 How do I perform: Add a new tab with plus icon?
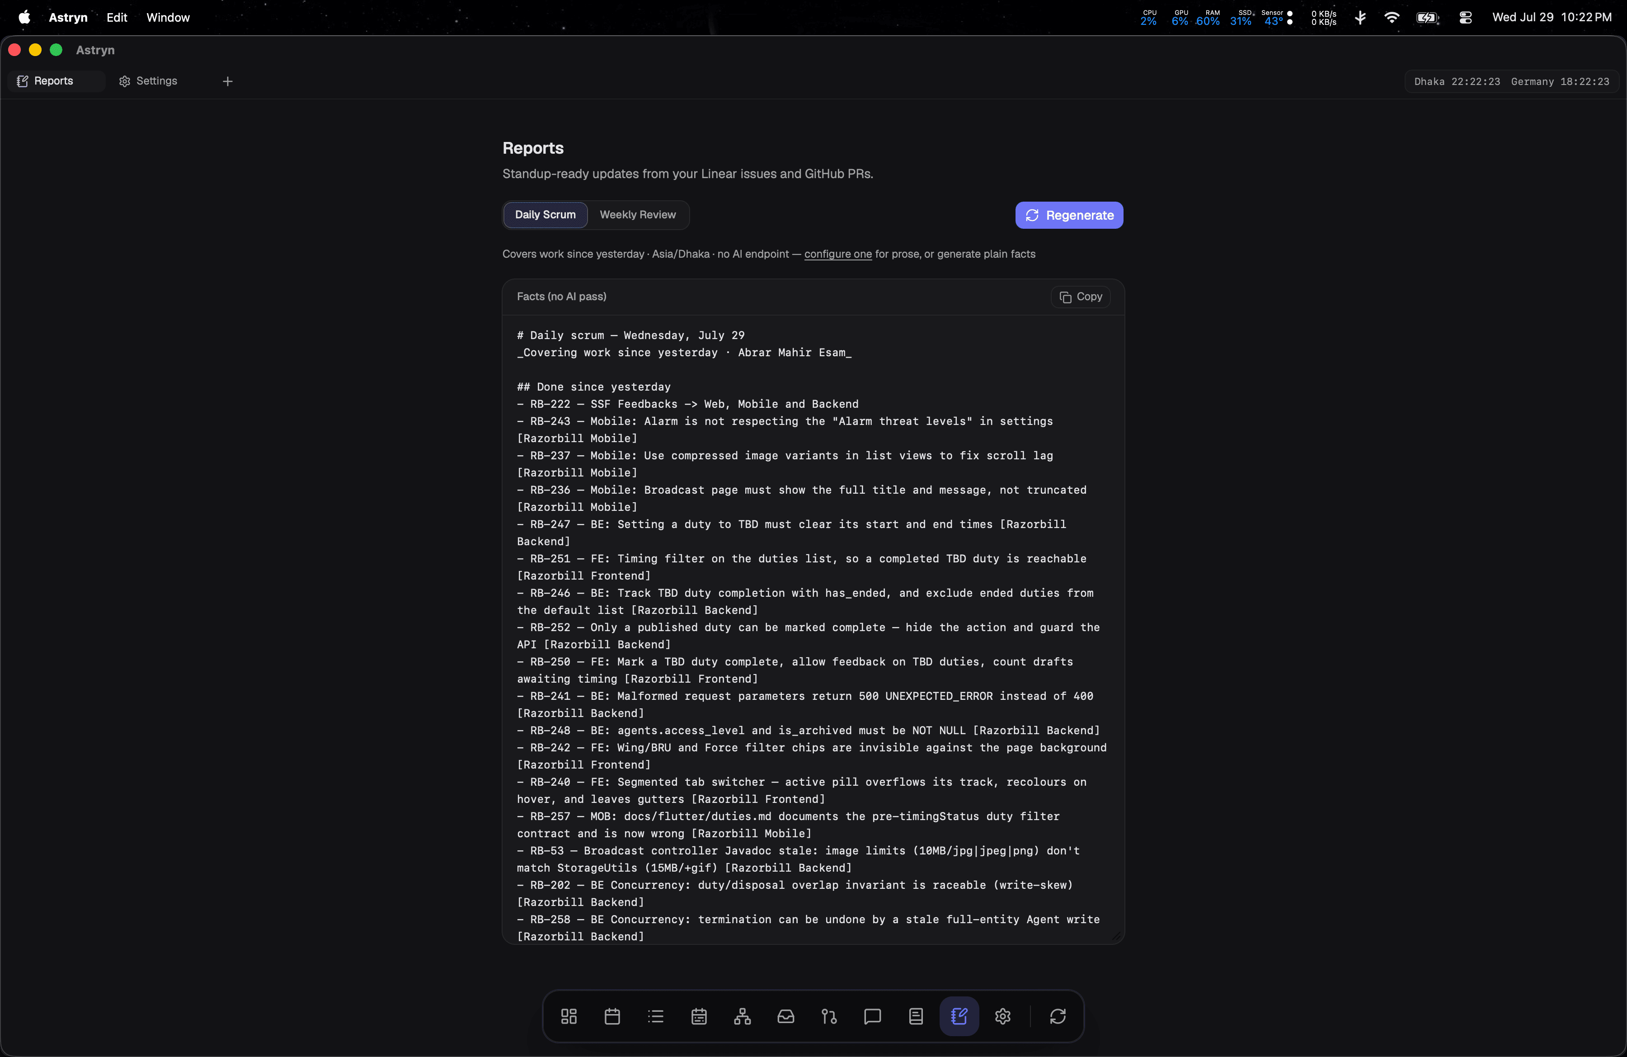click(228, 81)
